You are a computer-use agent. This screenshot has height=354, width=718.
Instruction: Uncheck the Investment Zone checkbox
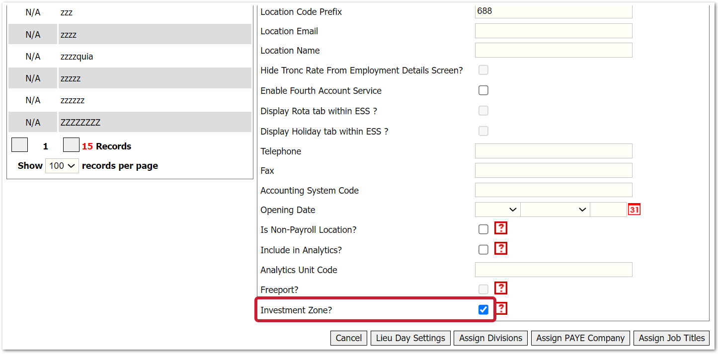483,310
